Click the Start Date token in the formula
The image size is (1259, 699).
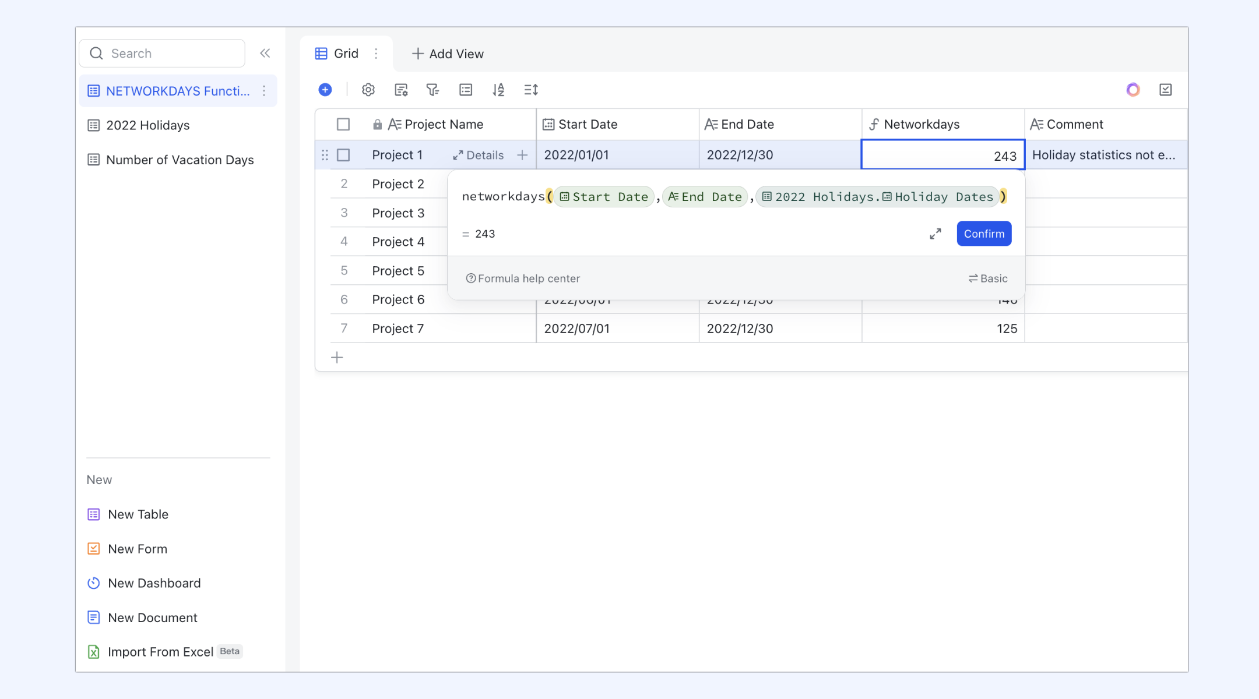pos(604,197)
